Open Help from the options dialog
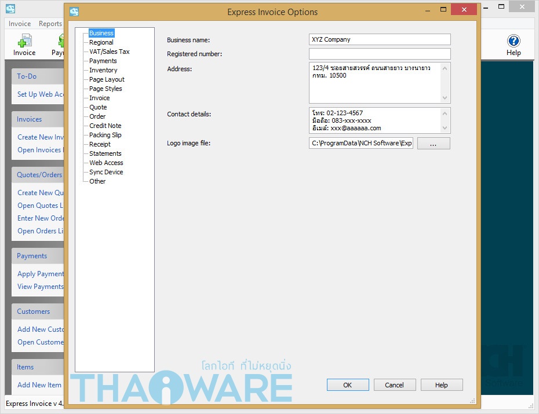539x414 pixels. click(x=442, y=385)
